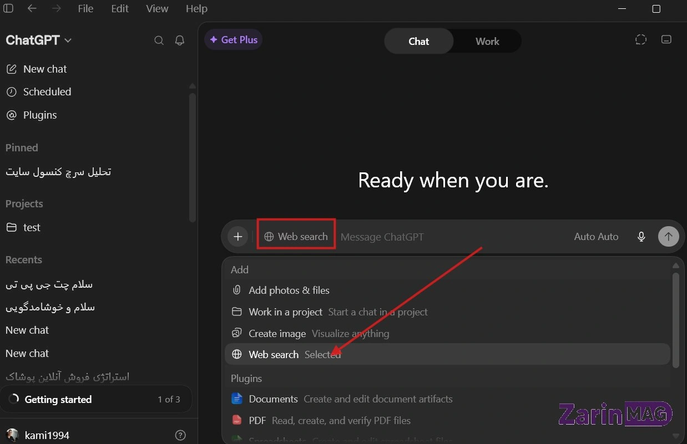Click the Get Plus button
The image size is (687, 444).
pyautogui.click(x=234, y=40)
